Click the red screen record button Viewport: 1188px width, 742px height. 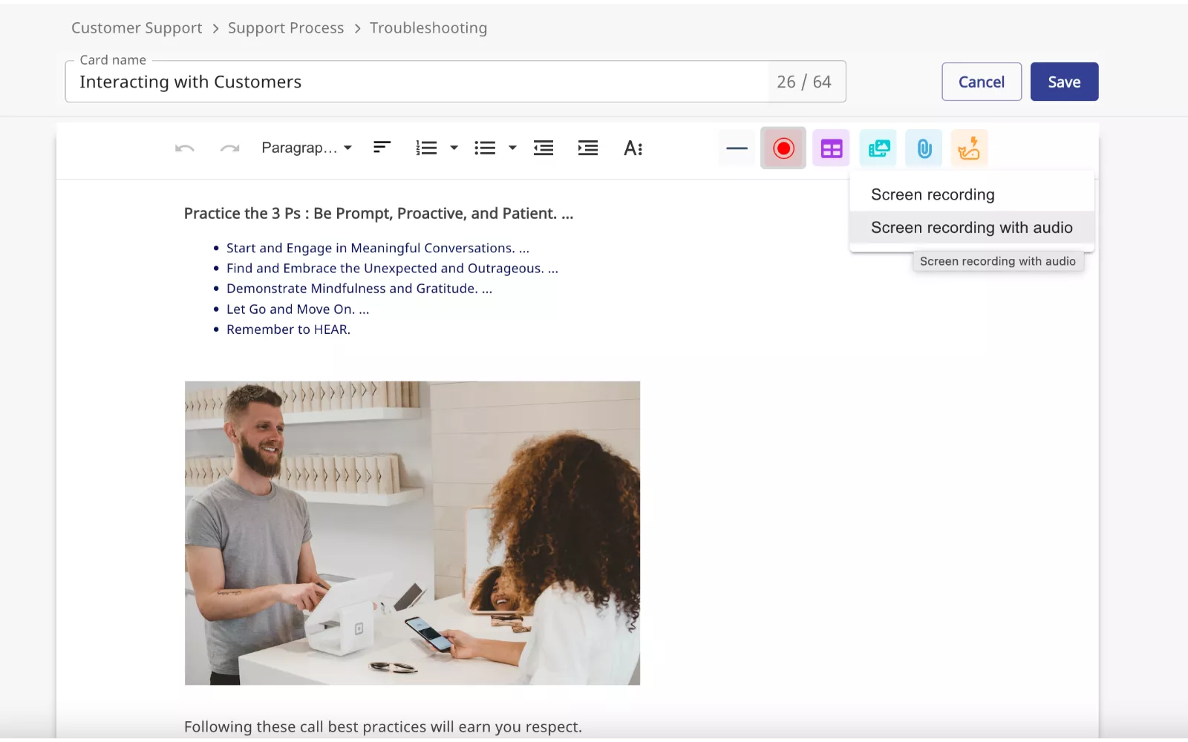783,148
